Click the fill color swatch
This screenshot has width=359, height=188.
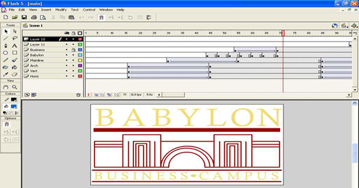point(14,107)
